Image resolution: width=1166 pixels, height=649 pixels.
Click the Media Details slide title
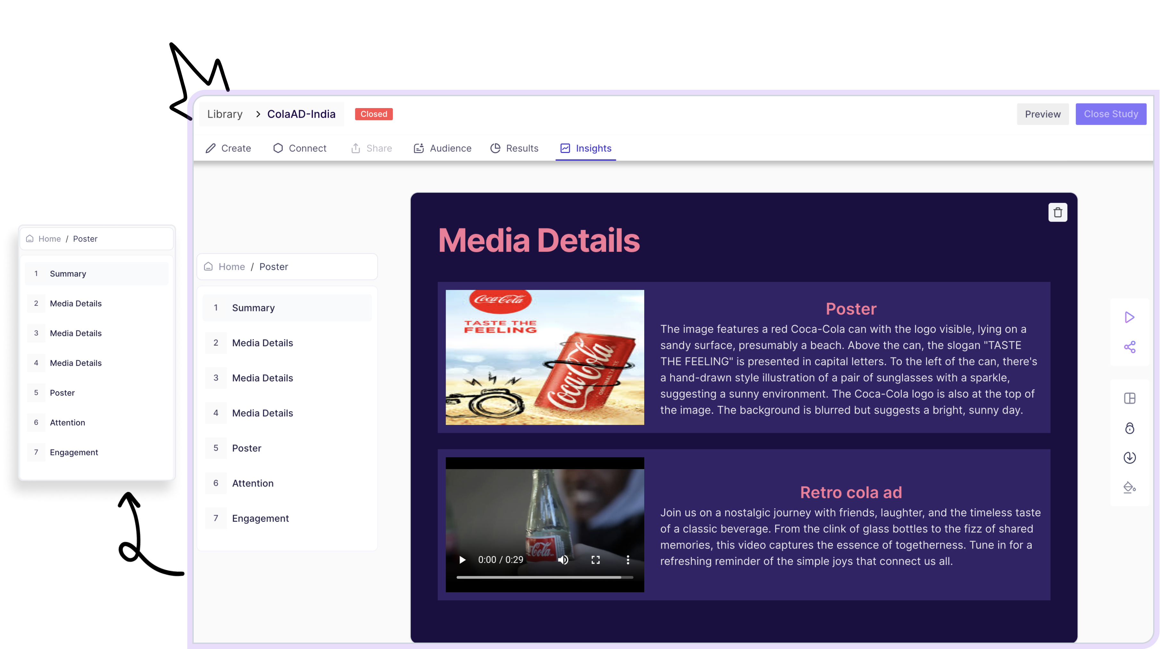click(539, 240)
